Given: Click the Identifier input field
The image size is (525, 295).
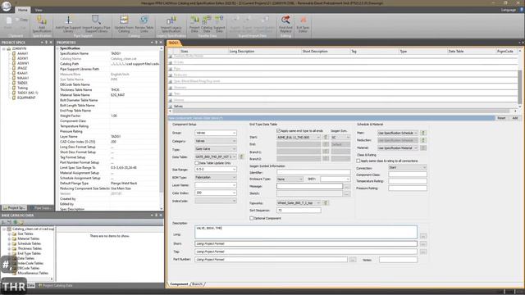Looking at the screenshot, I should coord(313,172).
